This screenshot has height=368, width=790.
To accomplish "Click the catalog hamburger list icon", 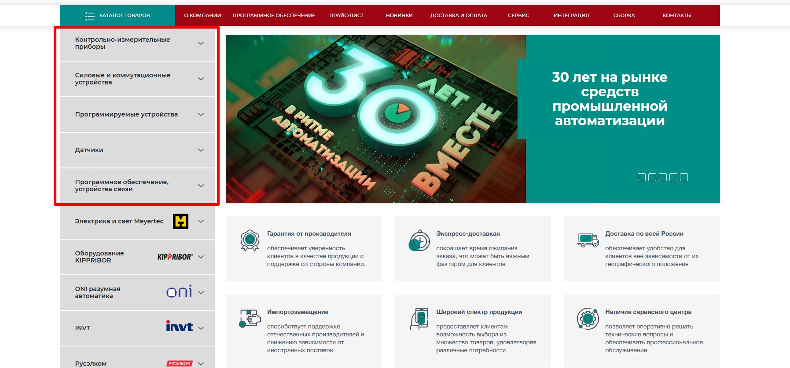I will [90, 16].
